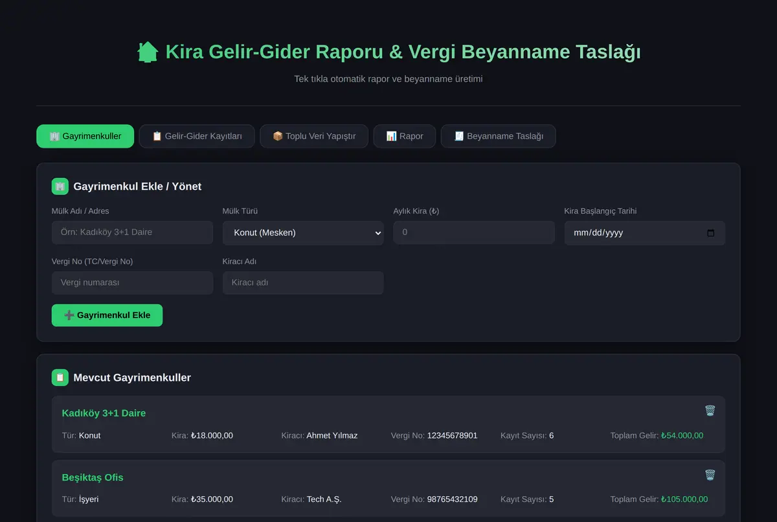Click tax number 12345678901

point(452,436)
